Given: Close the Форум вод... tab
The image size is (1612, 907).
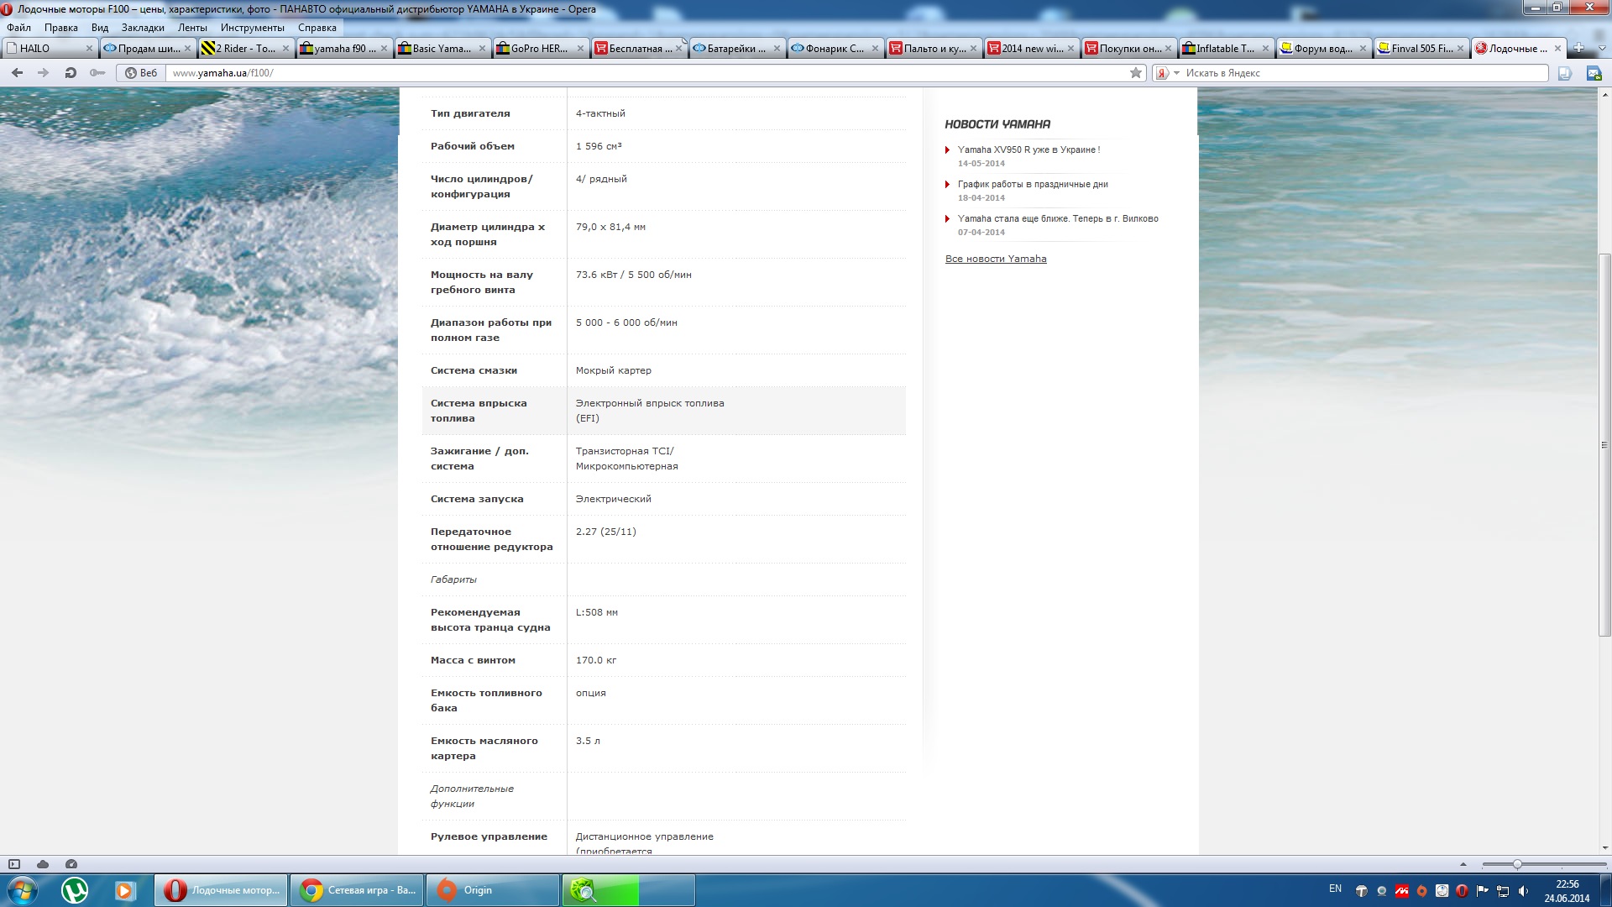Looking at the screenshot, I should (x=1363, y=49).
